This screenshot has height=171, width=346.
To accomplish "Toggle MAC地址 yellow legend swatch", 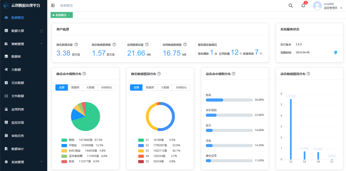I will 64,151.
